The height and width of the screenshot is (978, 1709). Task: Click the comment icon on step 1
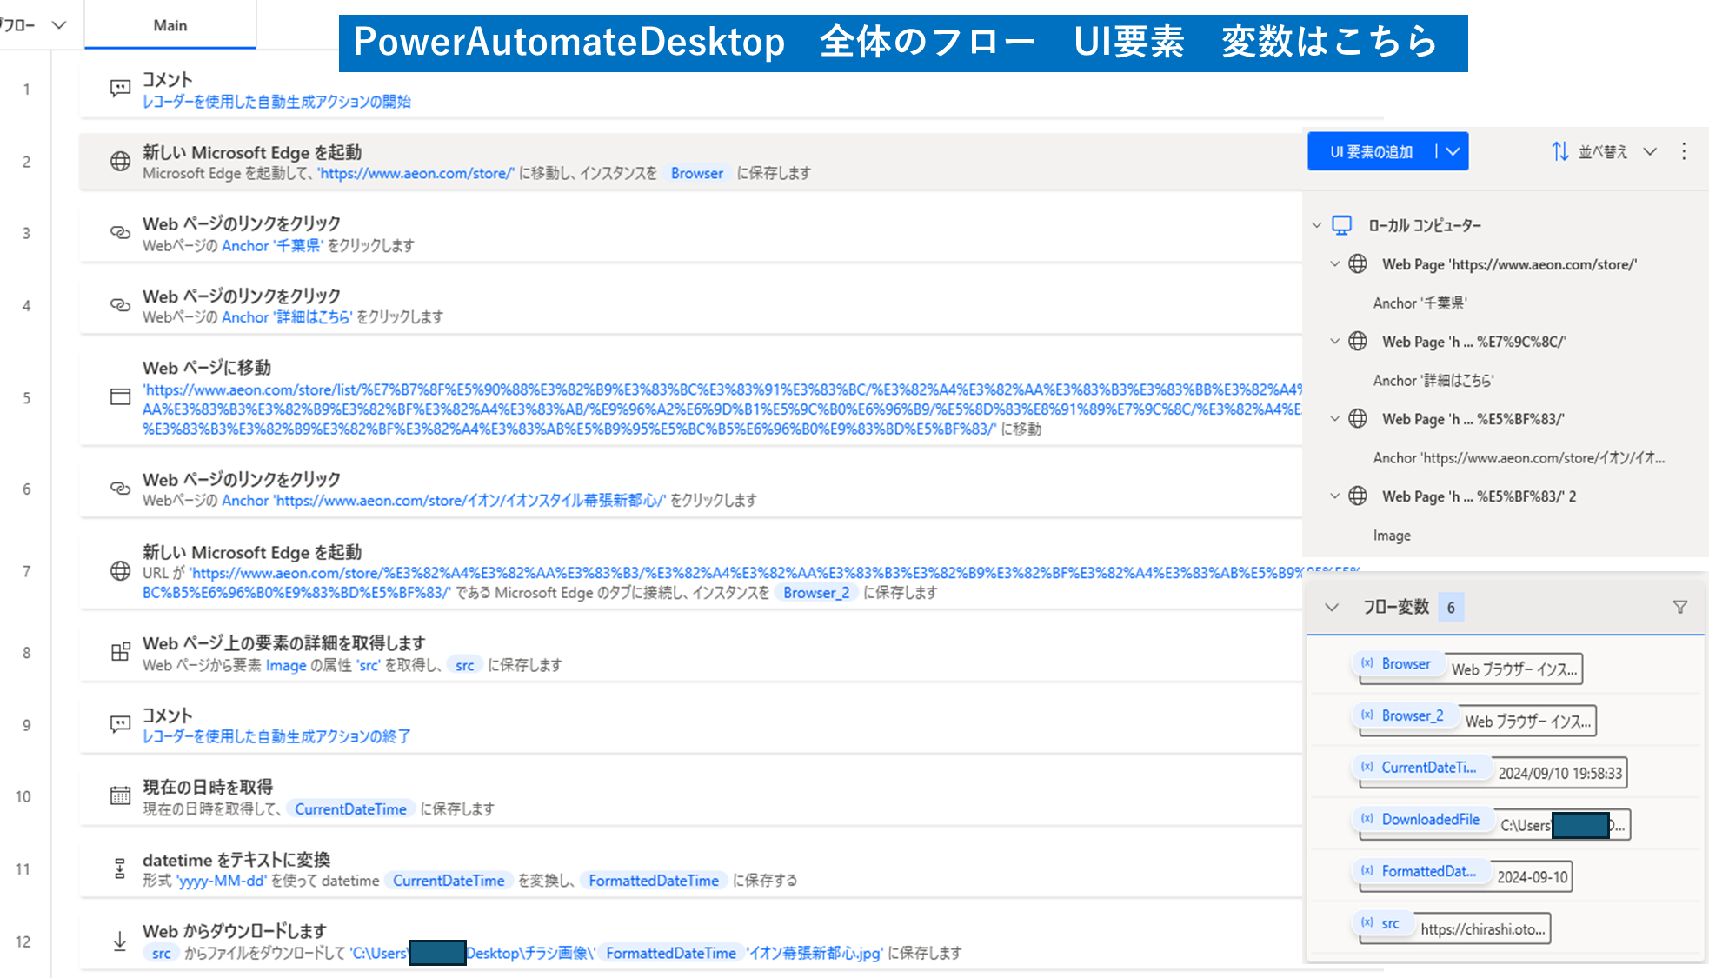120,89
